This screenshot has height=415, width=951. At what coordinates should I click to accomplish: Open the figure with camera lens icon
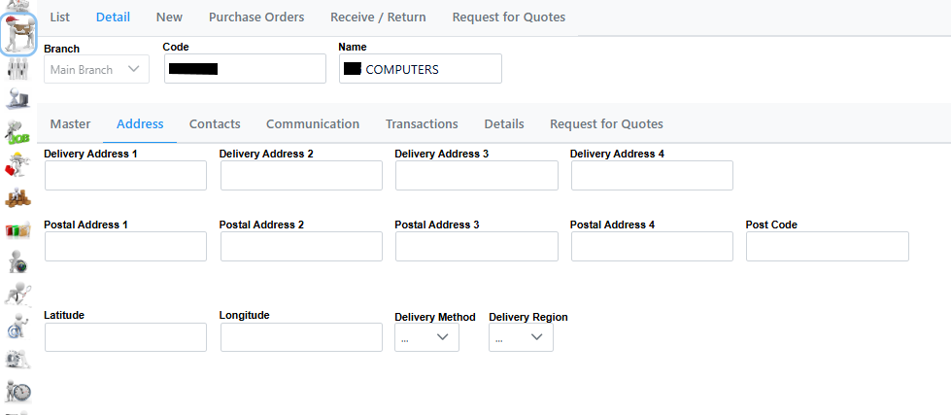click(x=18, y=262)
